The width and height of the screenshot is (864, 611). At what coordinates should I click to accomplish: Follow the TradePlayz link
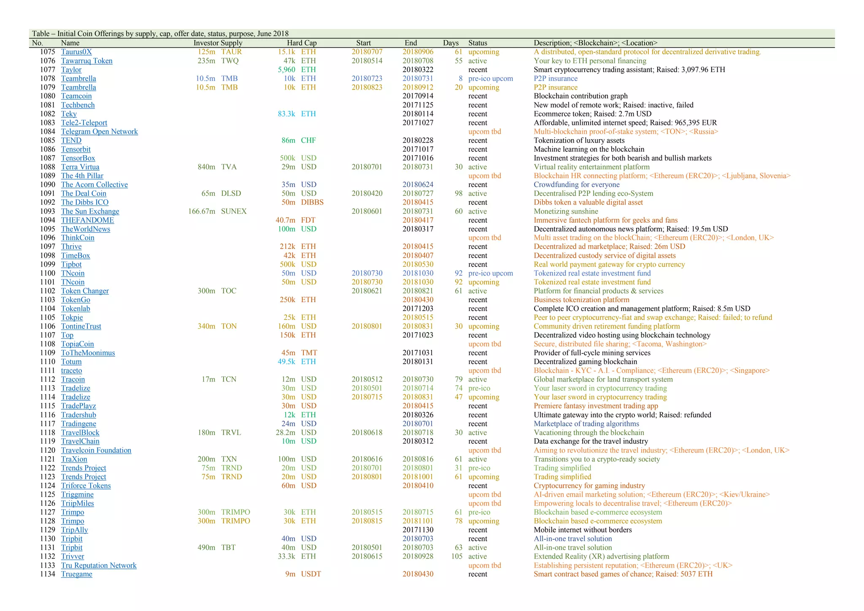tap(78, 406)
